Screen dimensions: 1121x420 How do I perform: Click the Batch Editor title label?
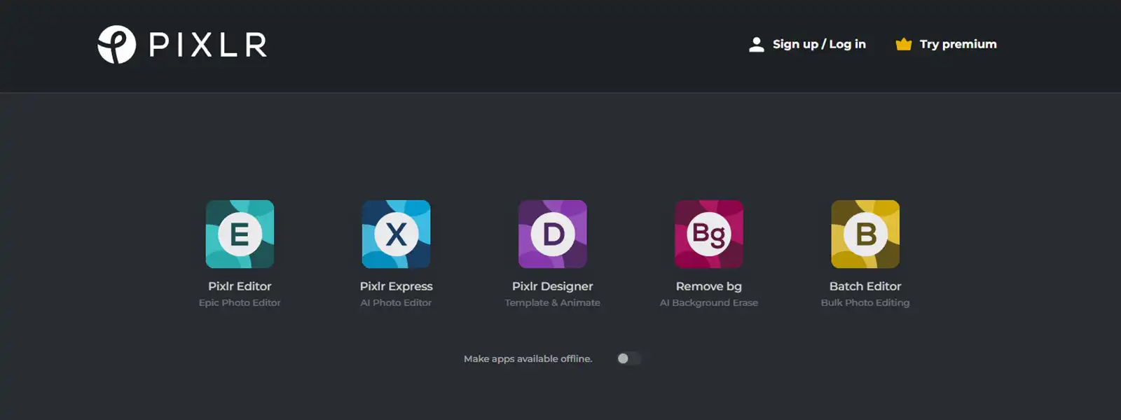(x=865, y=286)
